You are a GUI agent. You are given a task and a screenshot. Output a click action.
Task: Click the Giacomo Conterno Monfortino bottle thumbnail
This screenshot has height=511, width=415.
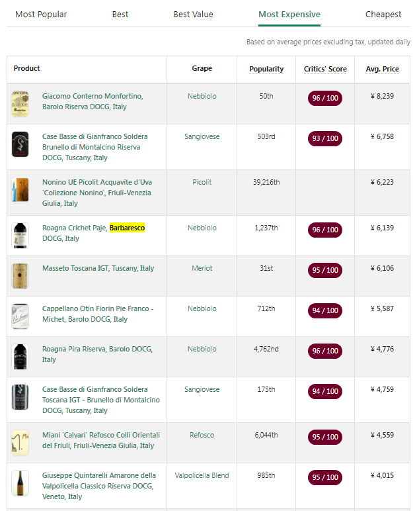tap(20, 104)
